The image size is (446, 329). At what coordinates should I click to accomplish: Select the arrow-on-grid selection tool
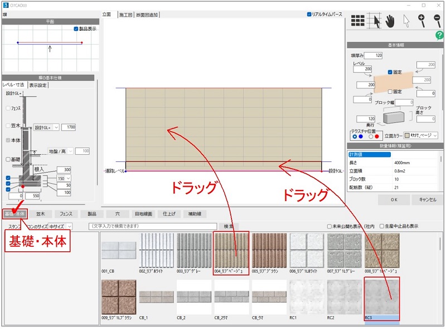coord(374,21)
